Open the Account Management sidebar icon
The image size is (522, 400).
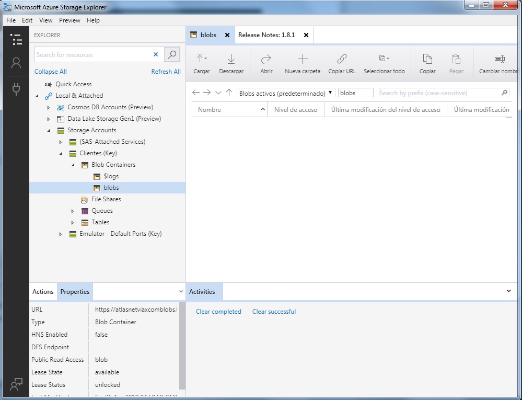16,63
